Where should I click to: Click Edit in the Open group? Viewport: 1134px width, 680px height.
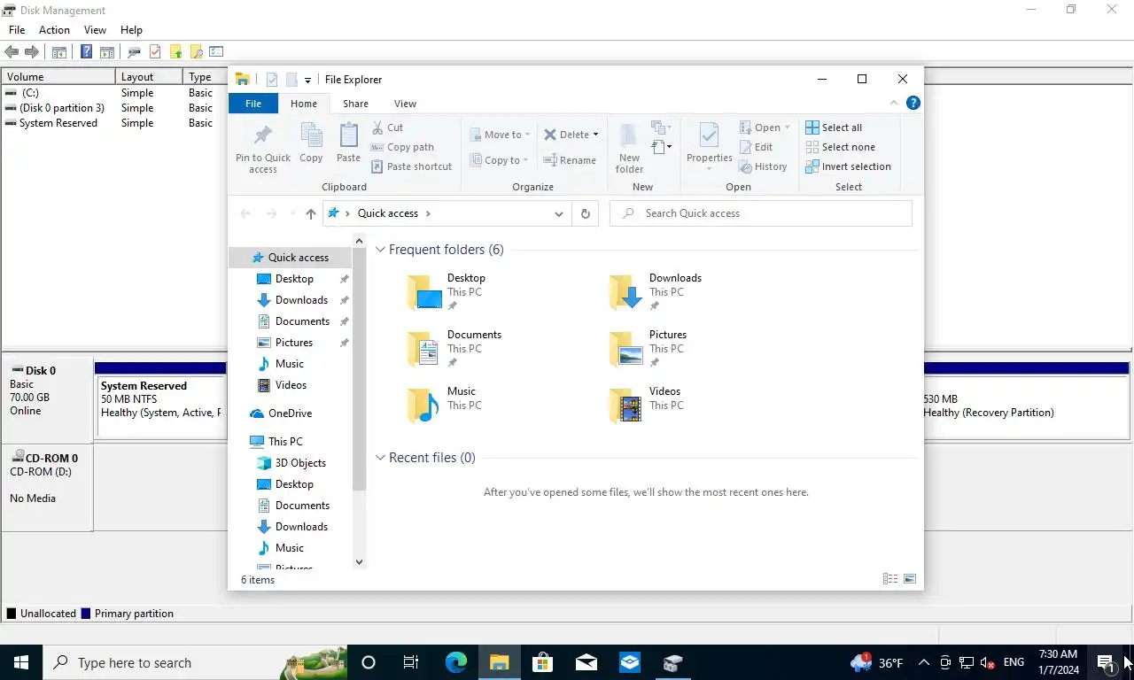click(756, 147)
